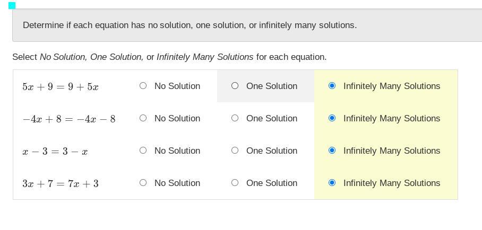Click the equation x − 3 = 3 − x
Image resolution: width=482 pixels, height=230 pixels.
coord(55,151)
